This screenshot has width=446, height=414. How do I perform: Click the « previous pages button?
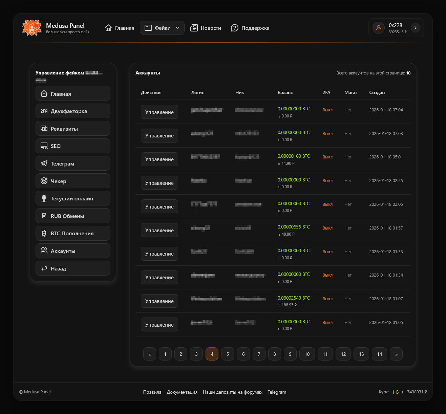(x=150, y=354)
